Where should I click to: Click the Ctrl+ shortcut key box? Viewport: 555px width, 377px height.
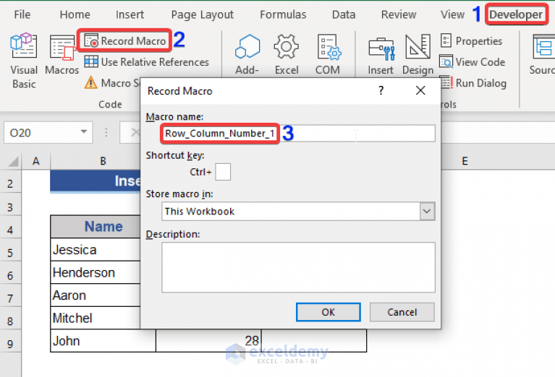tap(223, 172)
